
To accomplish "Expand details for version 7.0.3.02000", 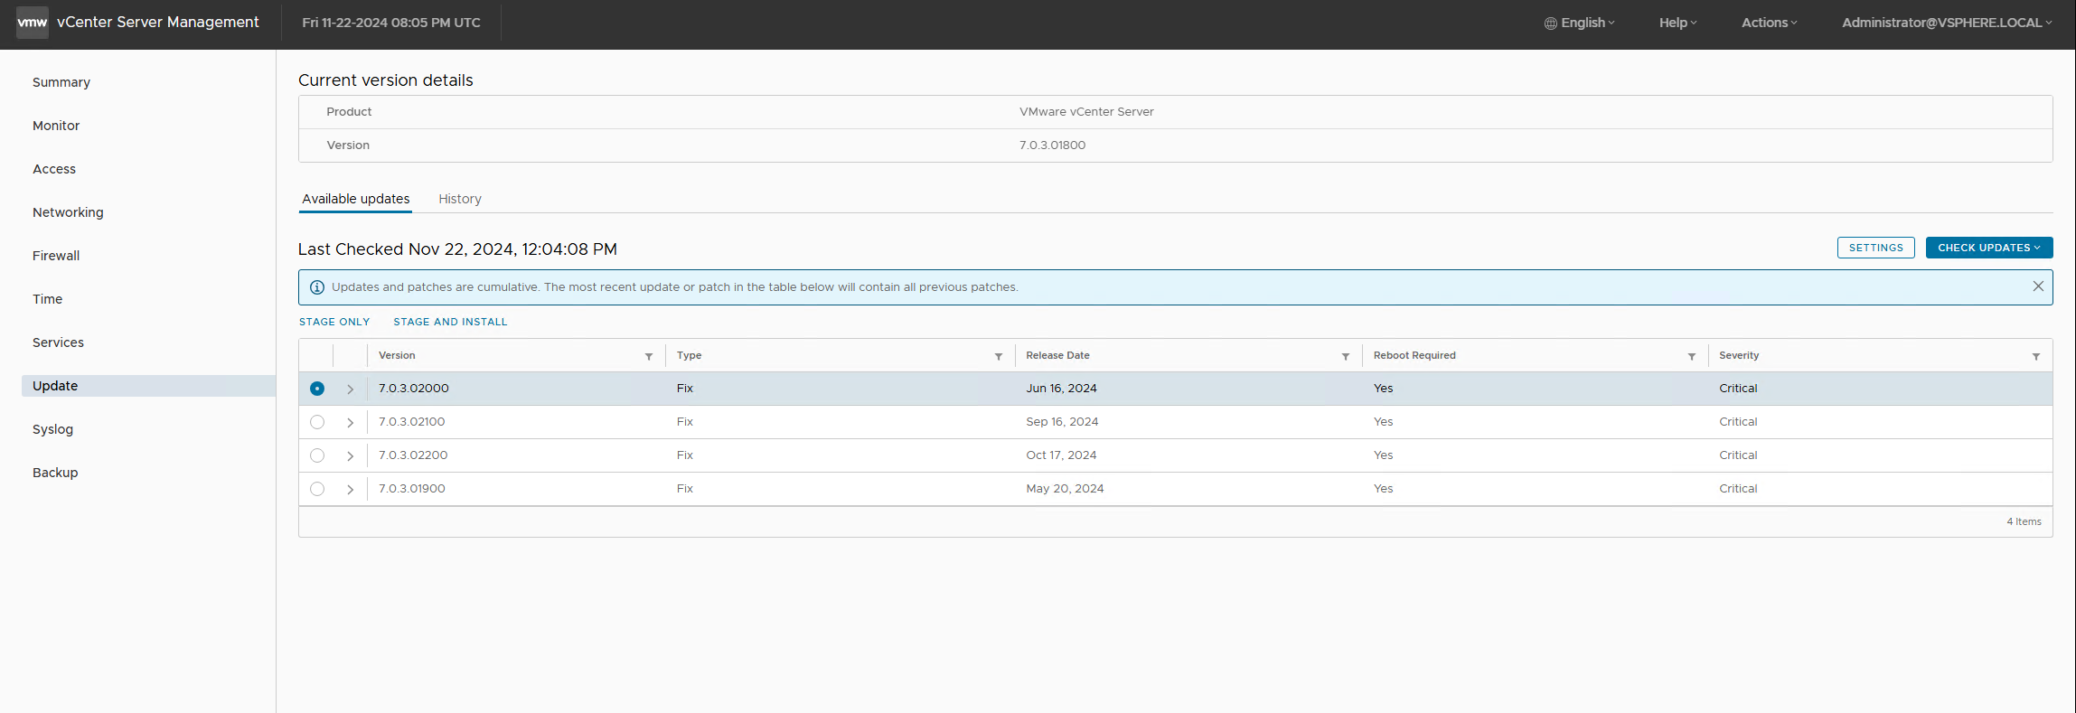I will tap(351, 389).
